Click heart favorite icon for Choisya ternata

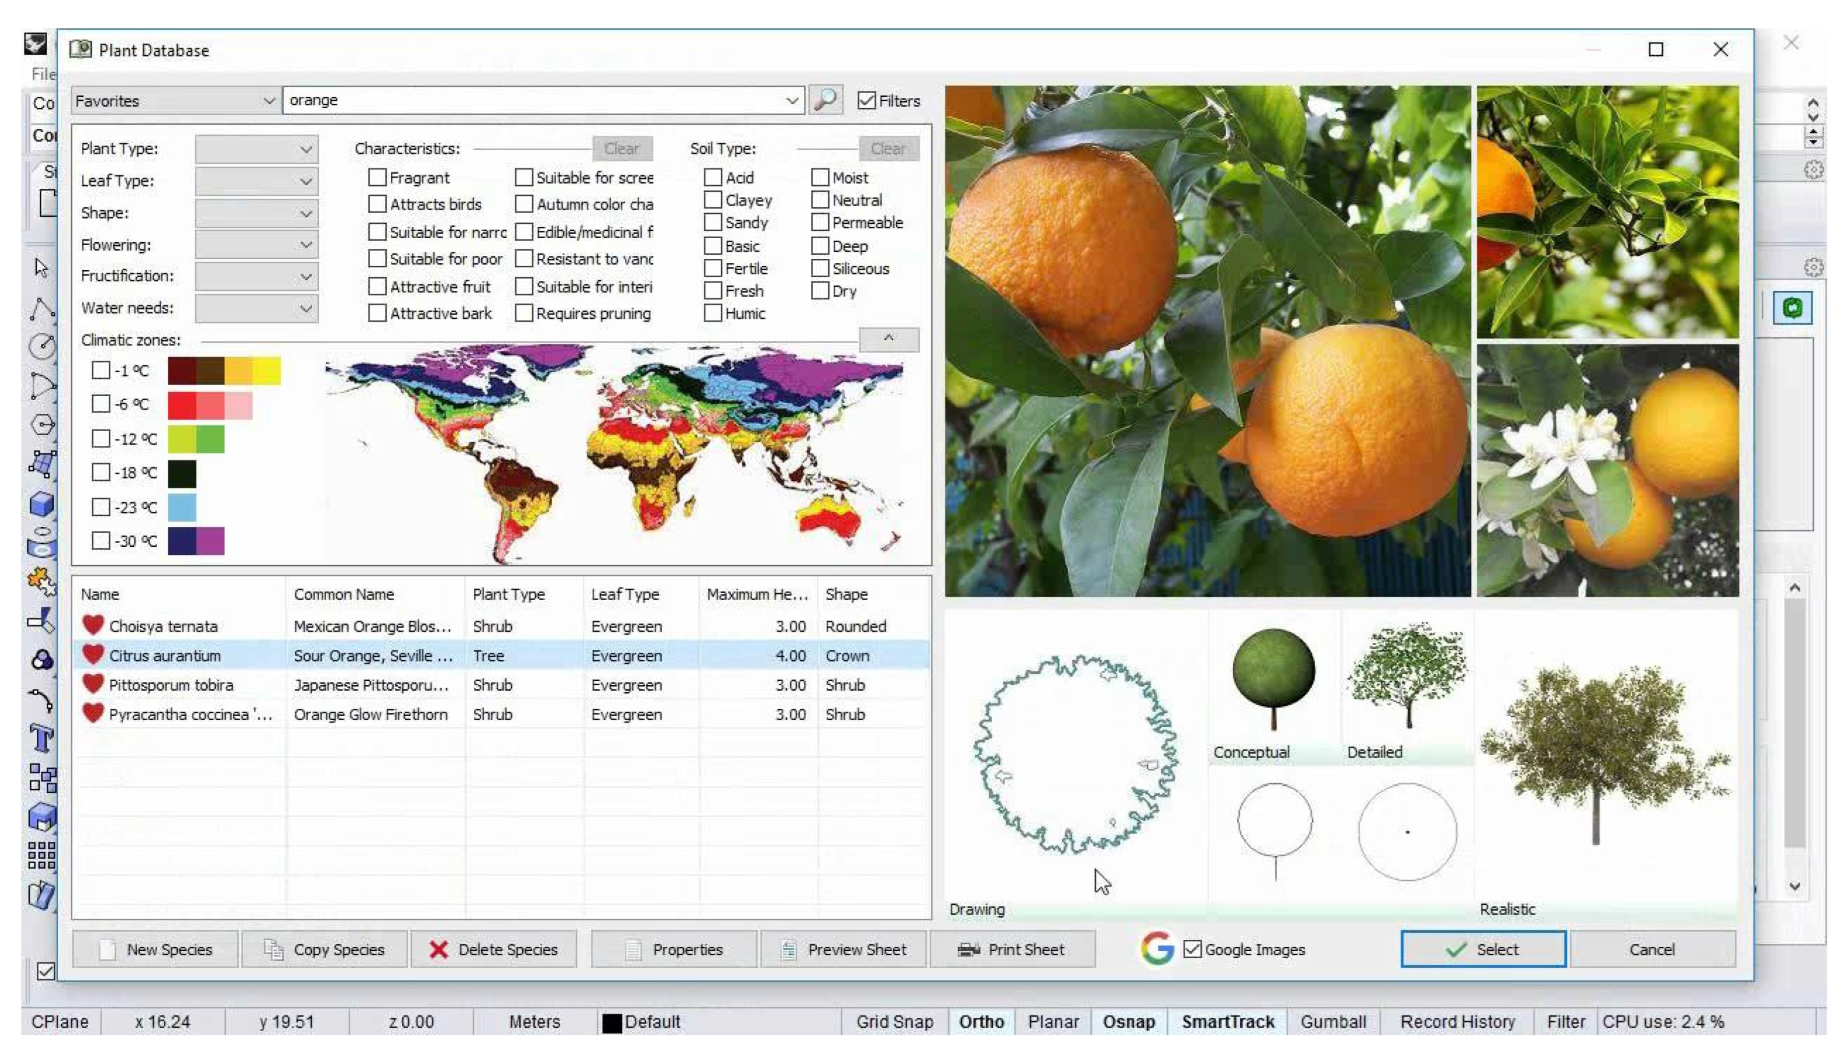(93, 625)
